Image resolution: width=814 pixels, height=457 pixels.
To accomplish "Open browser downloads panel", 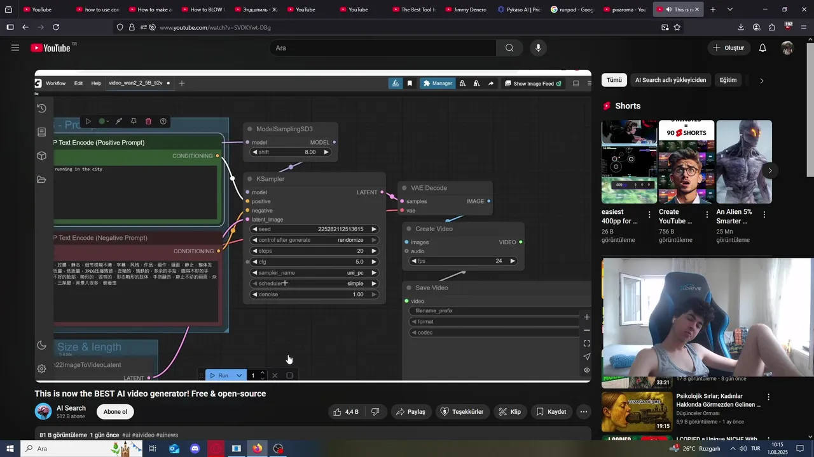I will coord(740,27).
